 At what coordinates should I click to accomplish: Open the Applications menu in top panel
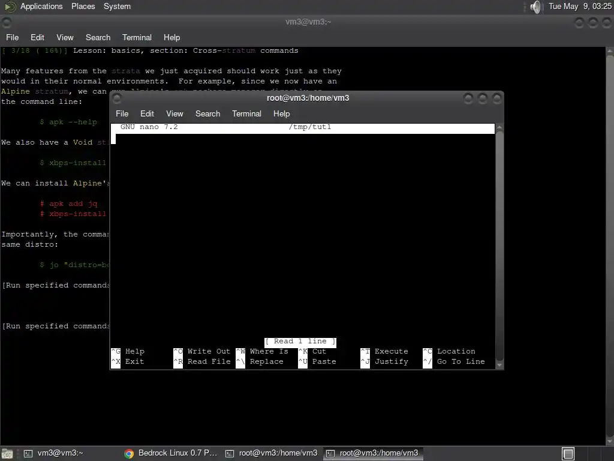coord(41,6)
